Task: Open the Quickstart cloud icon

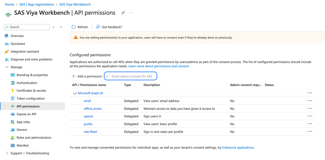Action: (7, 44)
